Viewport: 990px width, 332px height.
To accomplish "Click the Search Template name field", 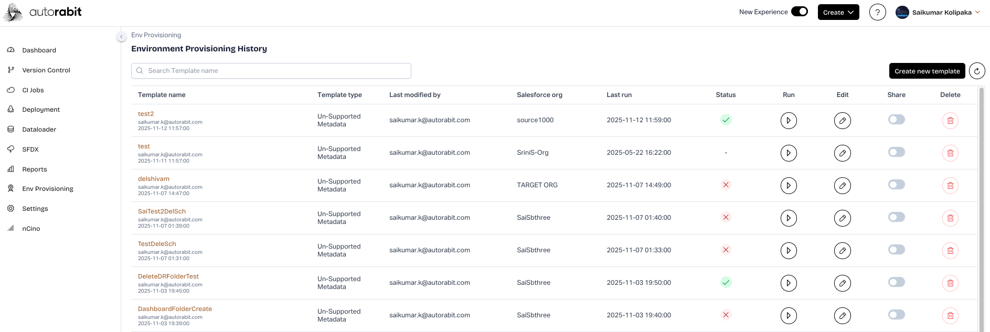I will [271, 71].
